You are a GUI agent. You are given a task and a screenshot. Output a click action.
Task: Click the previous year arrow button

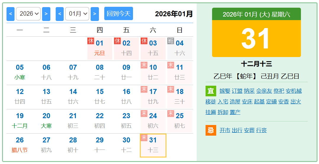pos(10,14)
